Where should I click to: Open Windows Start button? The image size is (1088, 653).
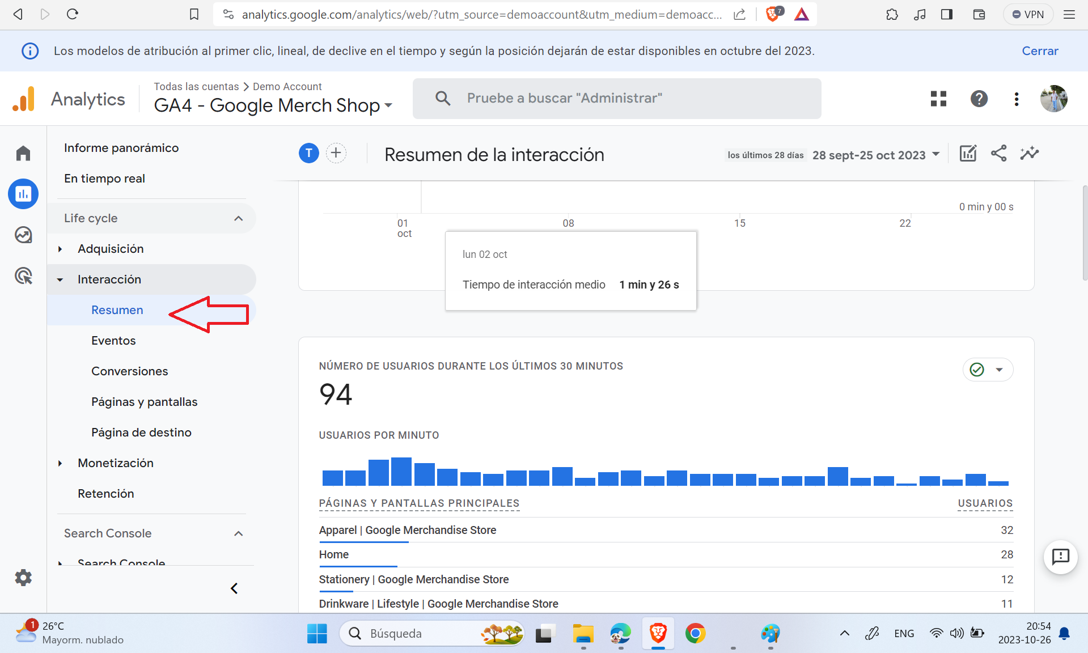click(317, 634)
